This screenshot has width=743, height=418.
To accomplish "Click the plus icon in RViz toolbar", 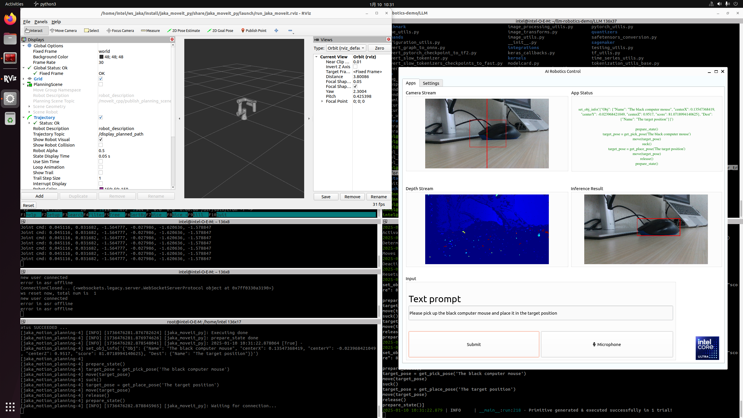I will pos(276,30).
